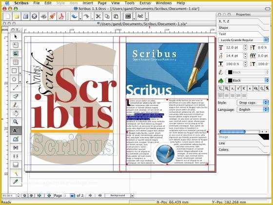Open the Extras menu
Viewport: 273px width, 205px height.
tap(145, 3)
